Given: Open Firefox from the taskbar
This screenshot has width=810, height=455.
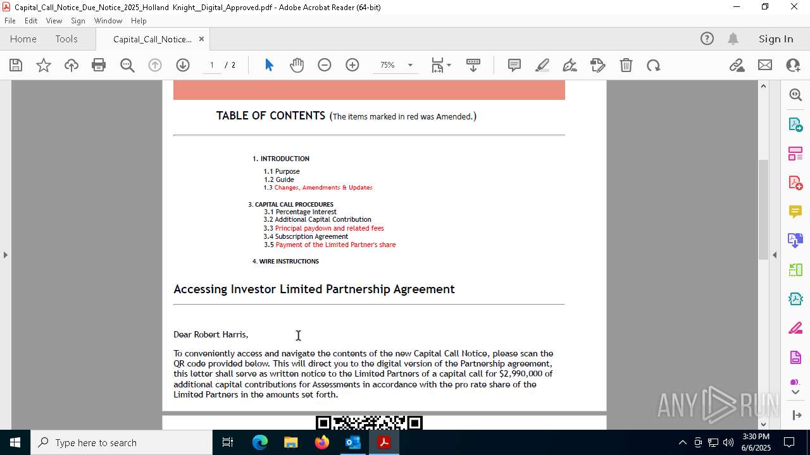Looking at the screenshot, I should pos(321,442).
